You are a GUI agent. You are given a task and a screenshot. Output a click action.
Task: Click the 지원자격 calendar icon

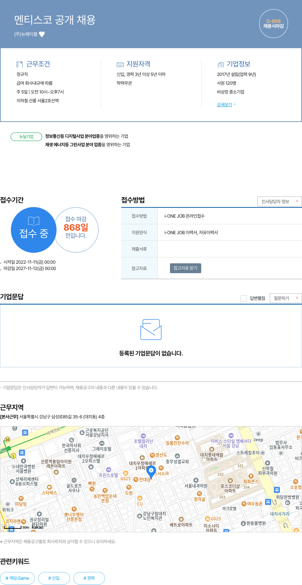point(120,64)
